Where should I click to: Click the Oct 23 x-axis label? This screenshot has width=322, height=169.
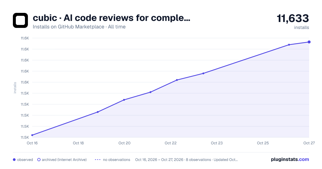(x=217, y=143)
